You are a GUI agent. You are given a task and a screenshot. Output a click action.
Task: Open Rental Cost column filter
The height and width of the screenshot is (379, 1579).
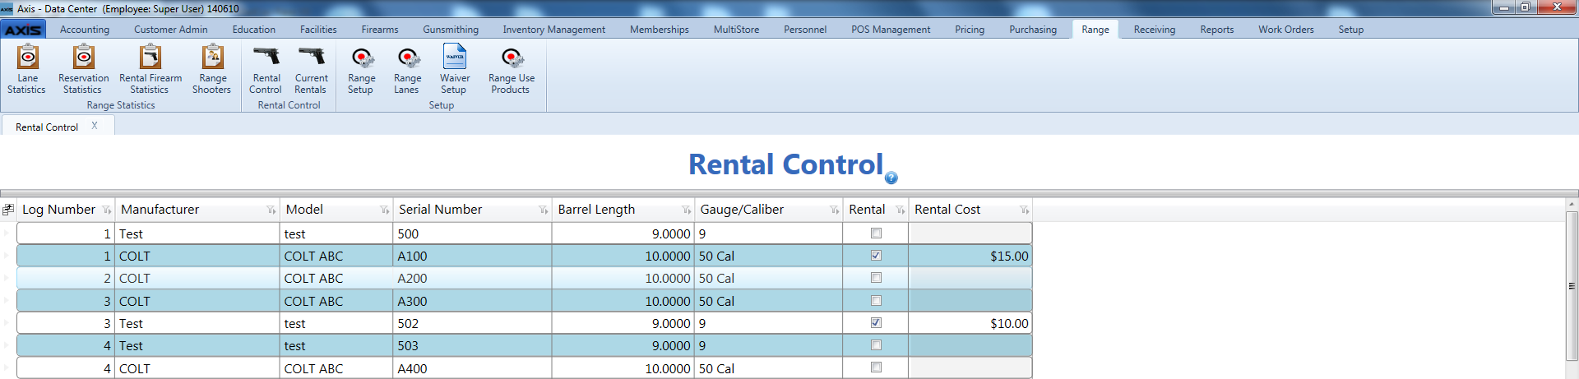pyautogui.click(x=1025, y=210)
